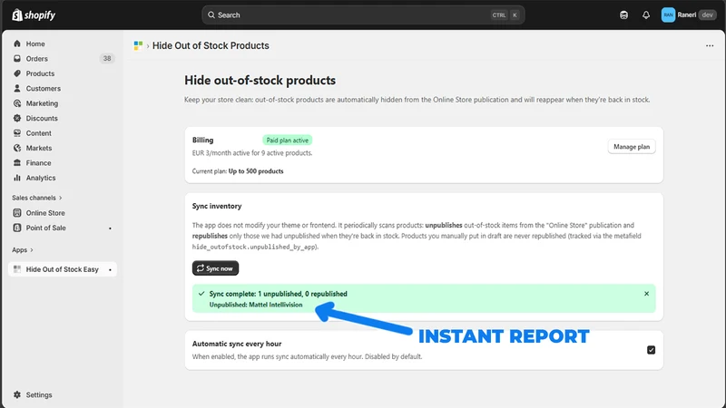Click the Hide out-of-stock products heading
Viewport: 726px width, 408px height.
[260, 80]
